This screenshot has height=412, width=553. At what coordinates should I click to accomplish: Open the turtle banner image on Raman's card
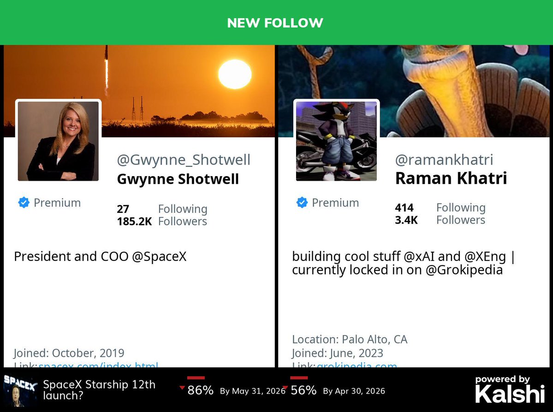coord(414,91)
